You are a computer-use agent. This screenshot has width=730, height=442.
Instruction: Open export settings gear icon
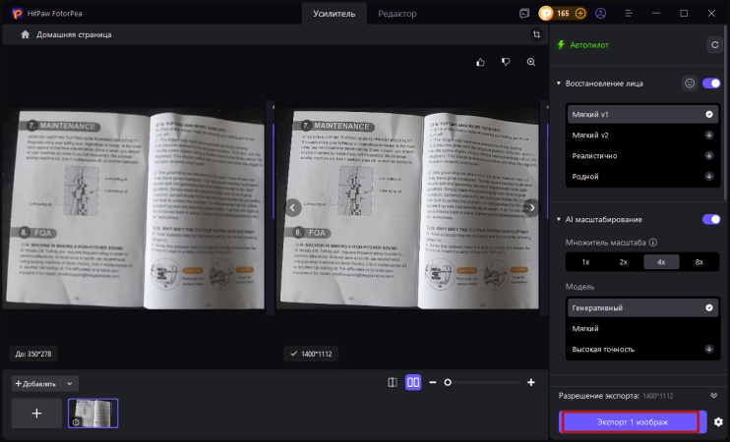(x=718, y=422)
